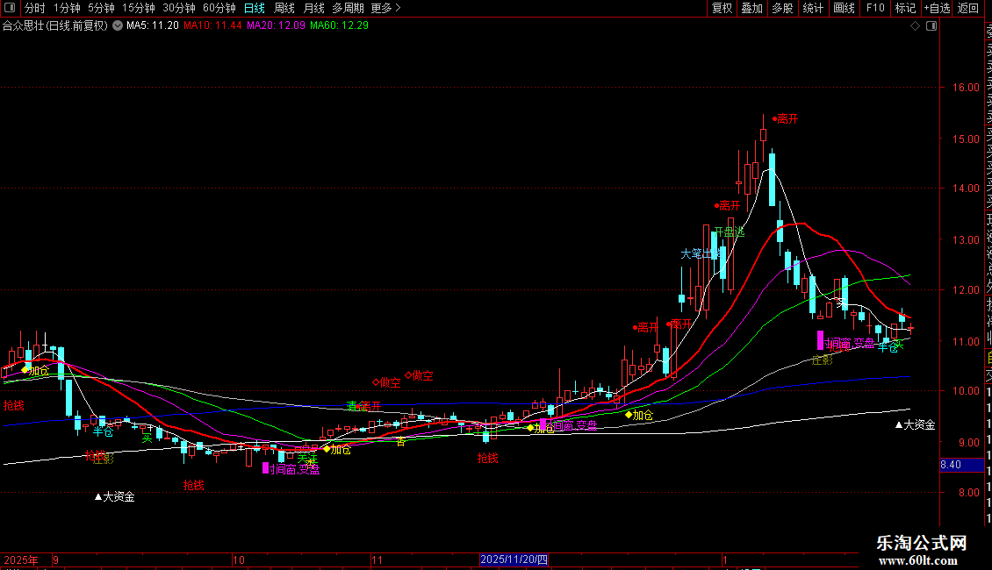Click the first ◇做空 signal label
The height and width of the screenshot is (570, 992).
tap(386, 383)
